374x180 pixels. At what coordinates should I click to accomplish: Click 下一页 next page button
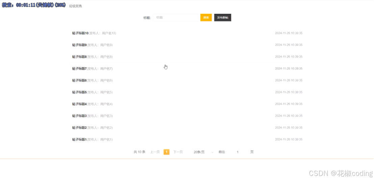click(x=178, y=152)
